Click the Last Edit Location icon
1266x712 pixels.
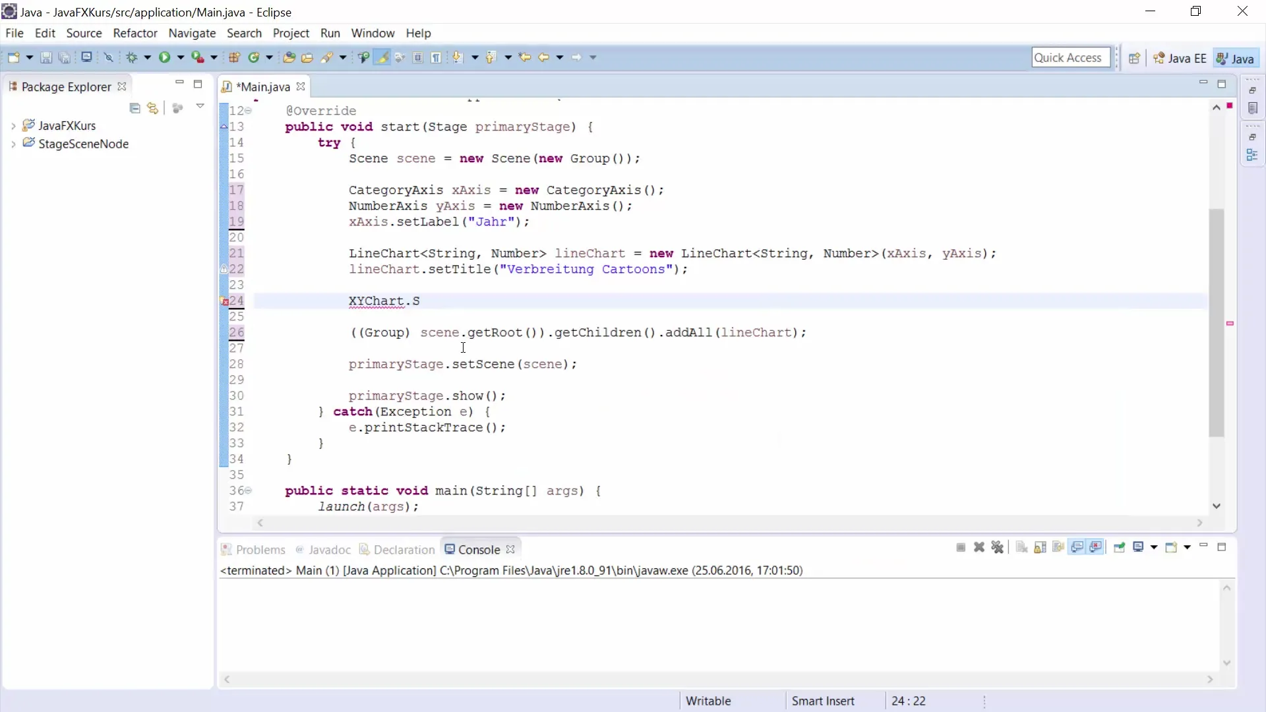525,57
